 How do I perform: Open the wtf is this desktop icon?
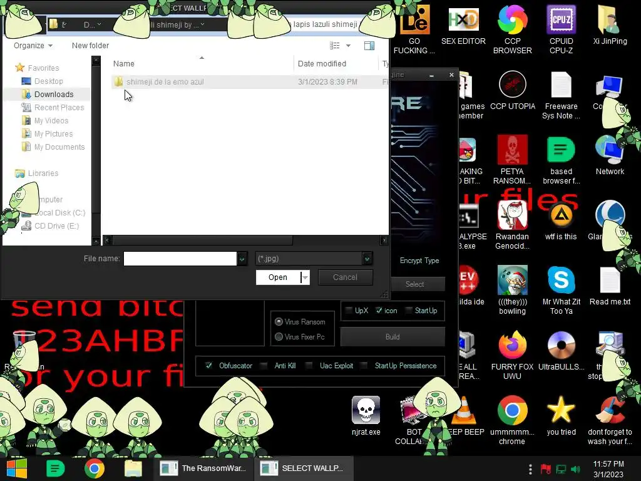pos(561,221)
